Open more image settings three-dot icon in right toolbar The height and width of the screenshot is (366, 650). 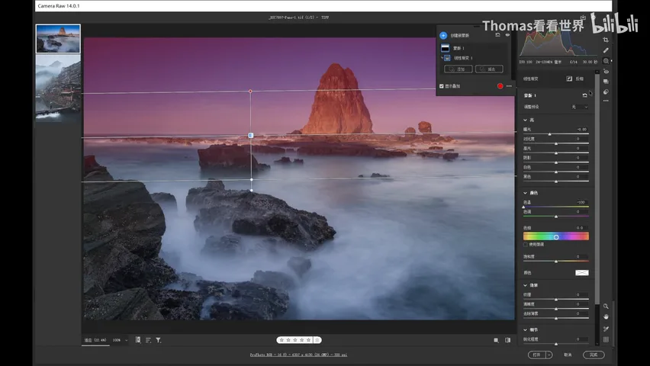click(x=606, y=101)
